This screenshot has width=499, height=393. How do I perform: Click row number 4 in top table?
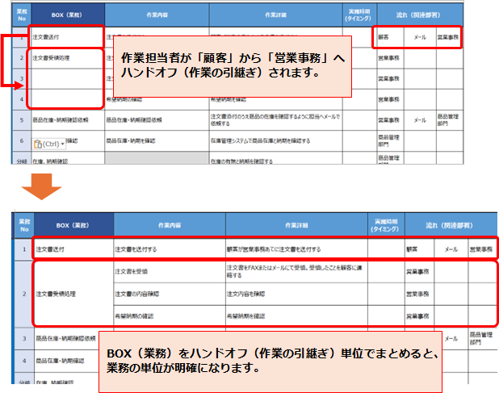point(22,99)
